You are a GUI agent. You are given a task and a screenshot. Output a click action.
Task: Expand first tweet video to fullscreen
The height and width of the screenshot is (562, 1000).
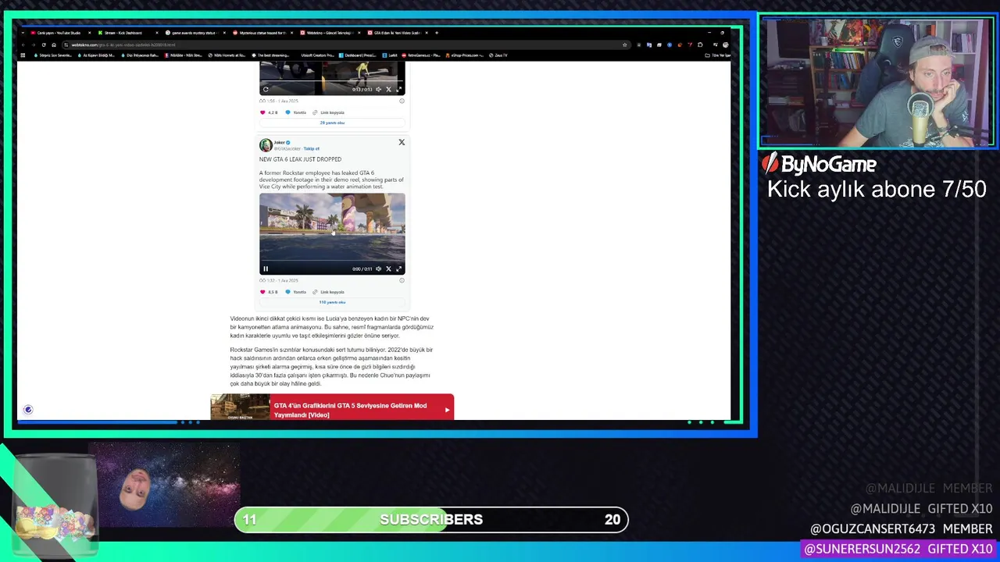click(x=398, y=89)
